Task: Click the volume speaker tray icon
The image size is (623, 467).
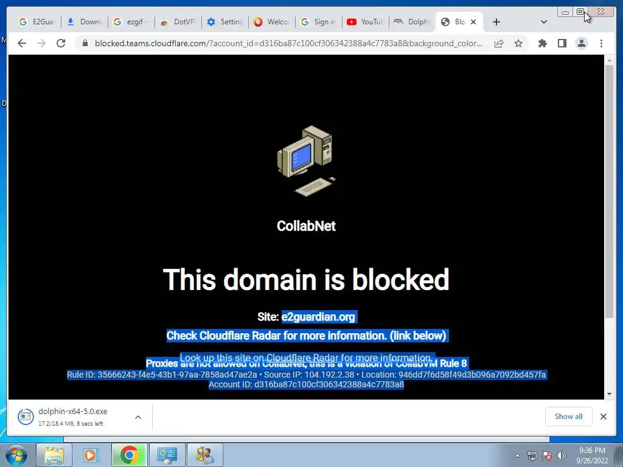Action: pyautogui.click(x=562, y=455)
